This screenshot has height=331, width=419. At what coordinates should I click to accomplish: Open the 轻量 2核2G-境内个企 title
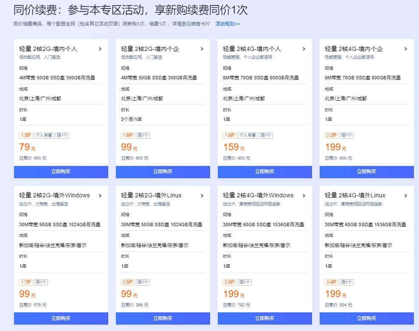[x=150, y=49]
